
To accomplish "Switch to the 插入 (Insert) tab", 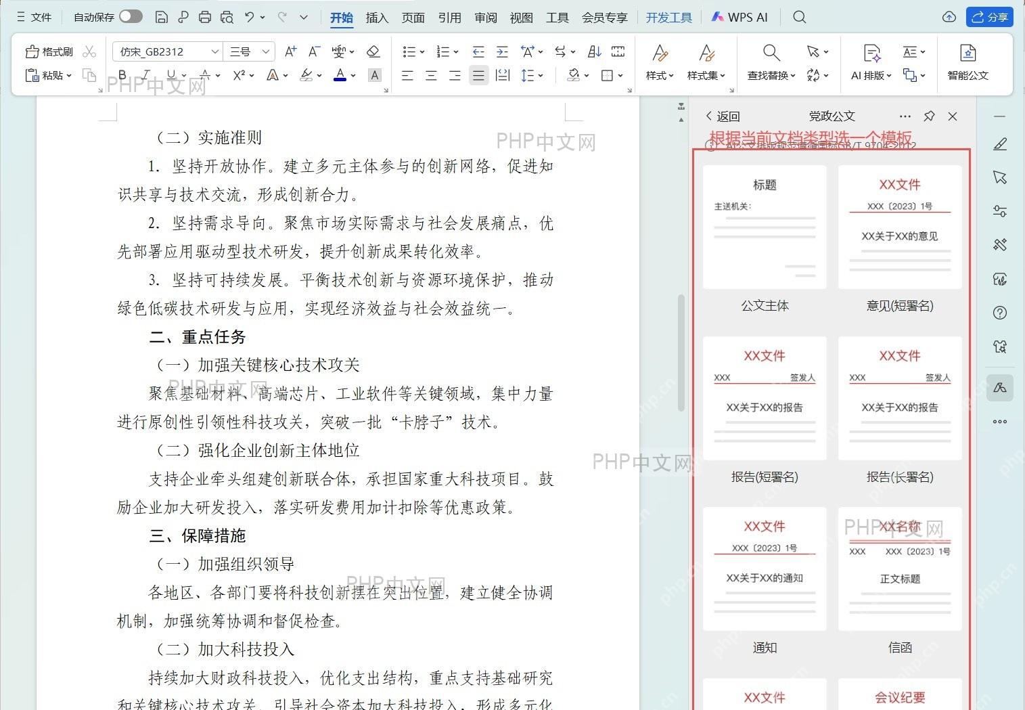I will (377, 18).
